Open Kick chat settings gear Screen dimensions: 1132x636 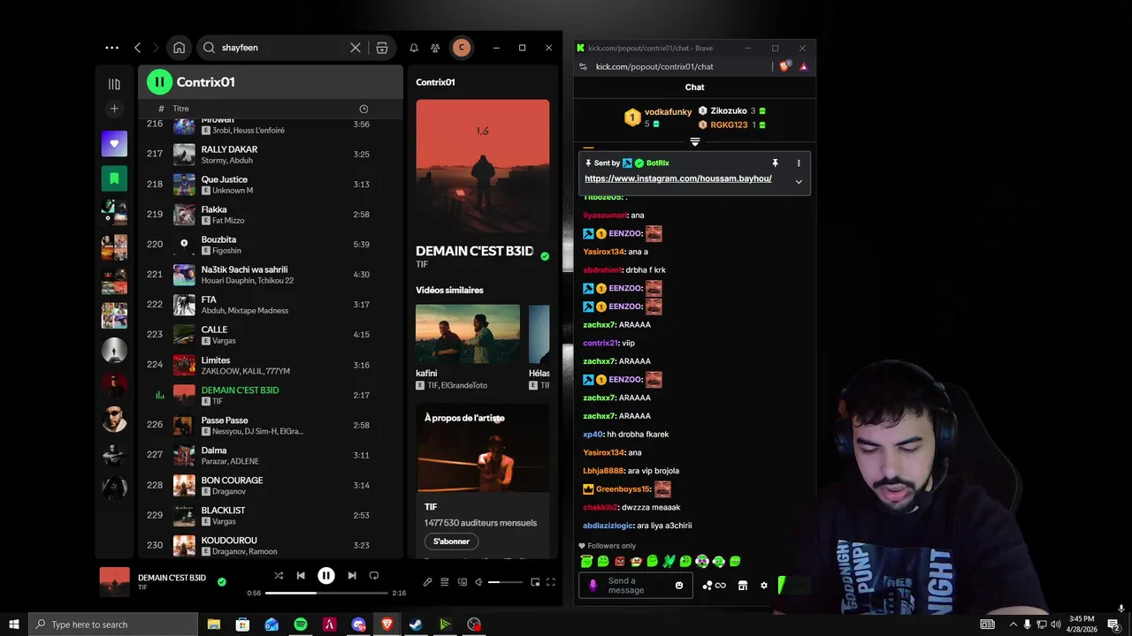tap(764, 586)
